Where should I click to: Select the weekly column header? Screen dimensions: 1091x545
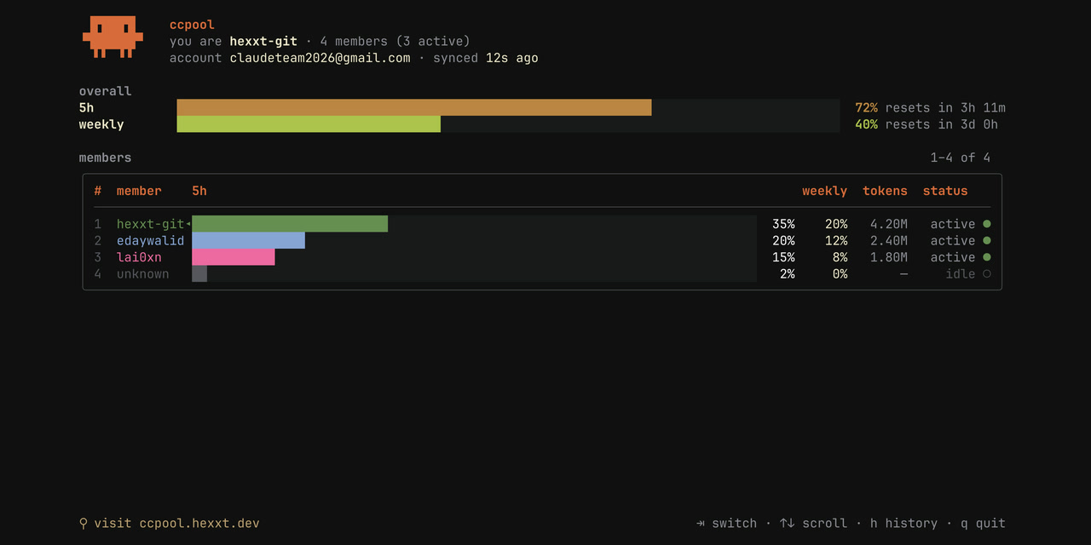tap(824, 191)
